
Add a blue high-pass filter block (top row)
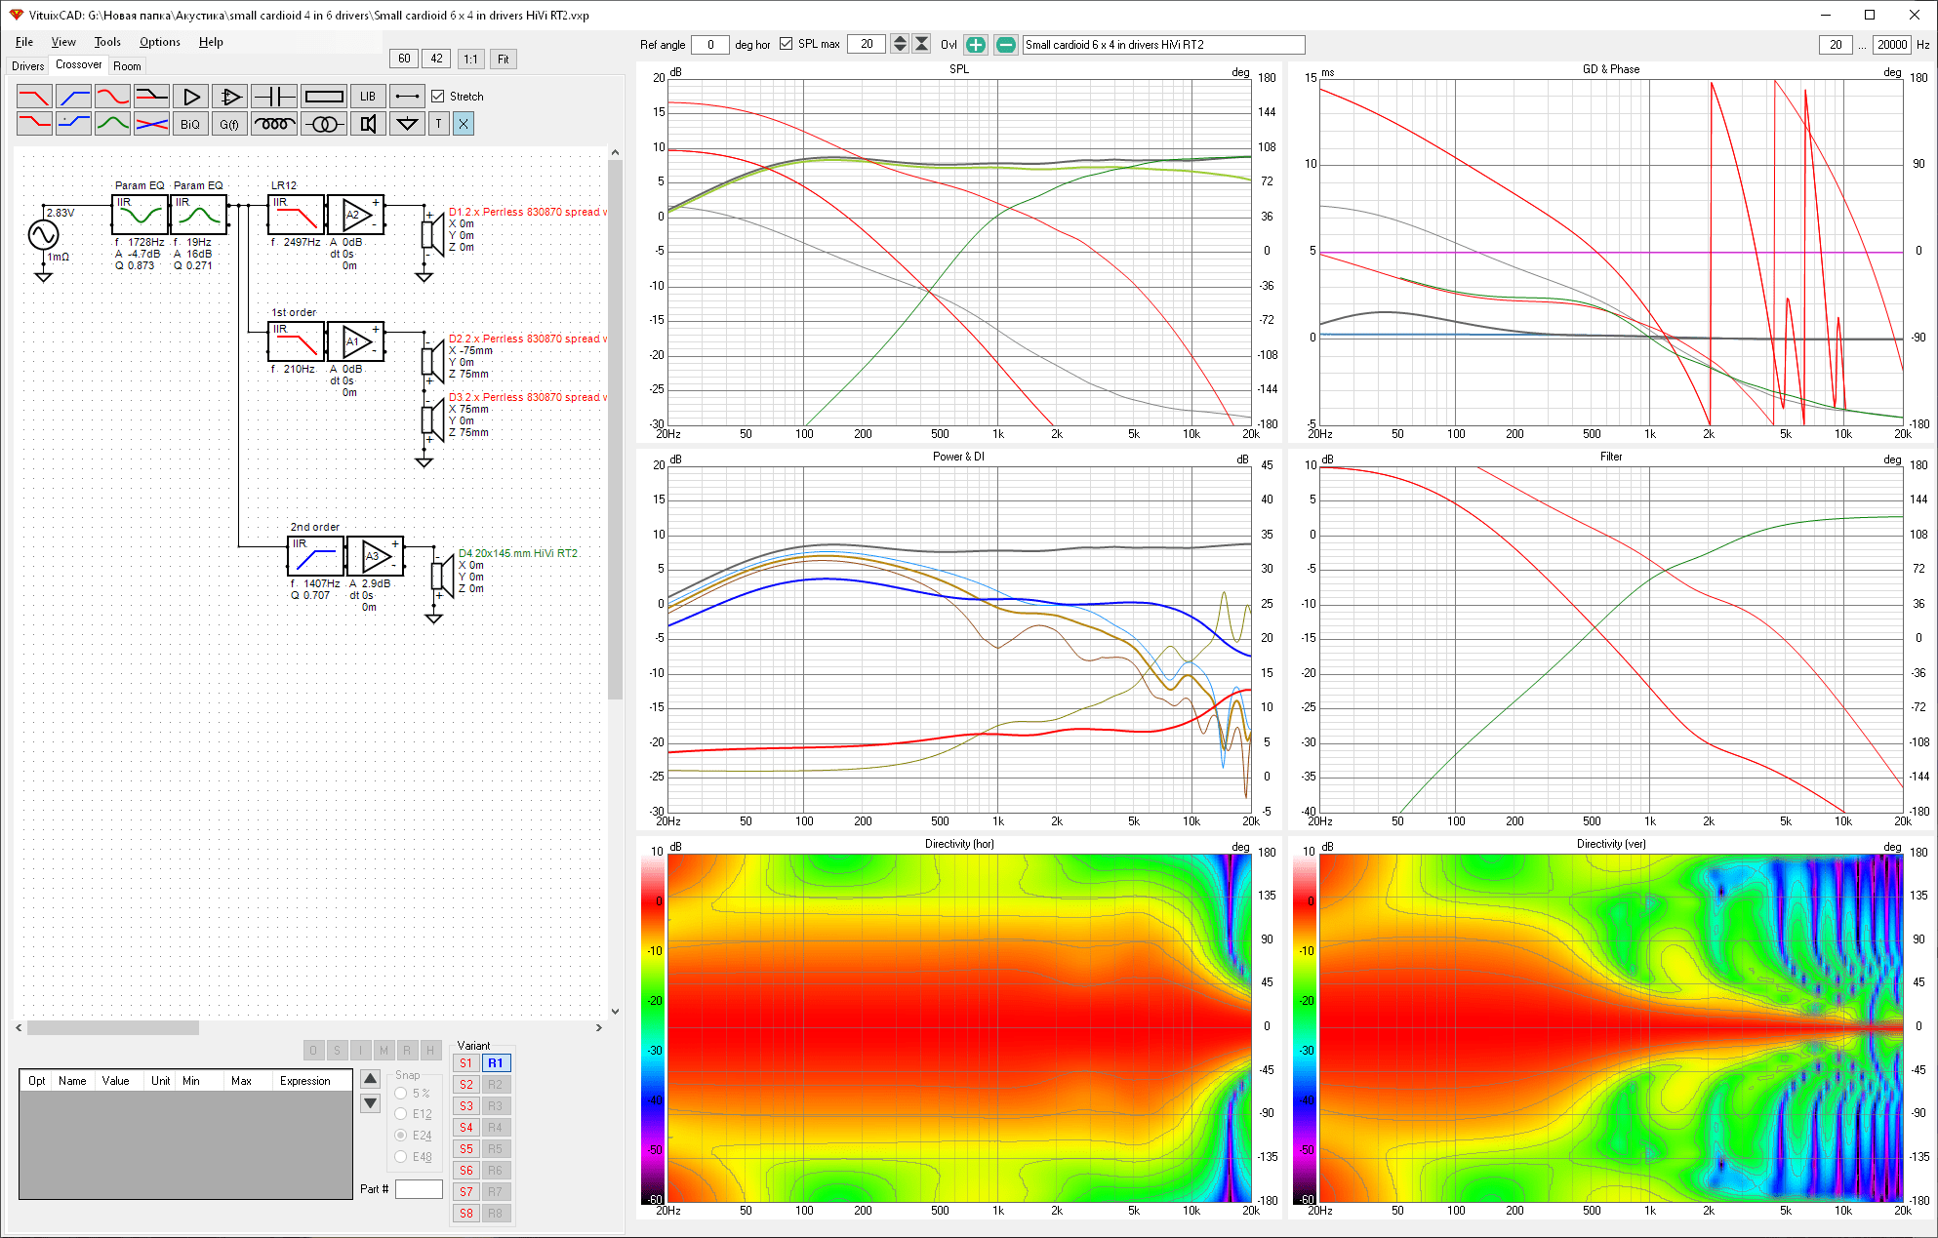[x=73, y=97]
